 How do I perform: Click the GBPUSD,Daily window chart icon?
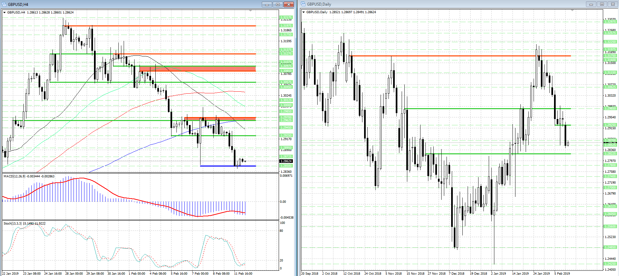pyautogui.click(x=303, y=4)
